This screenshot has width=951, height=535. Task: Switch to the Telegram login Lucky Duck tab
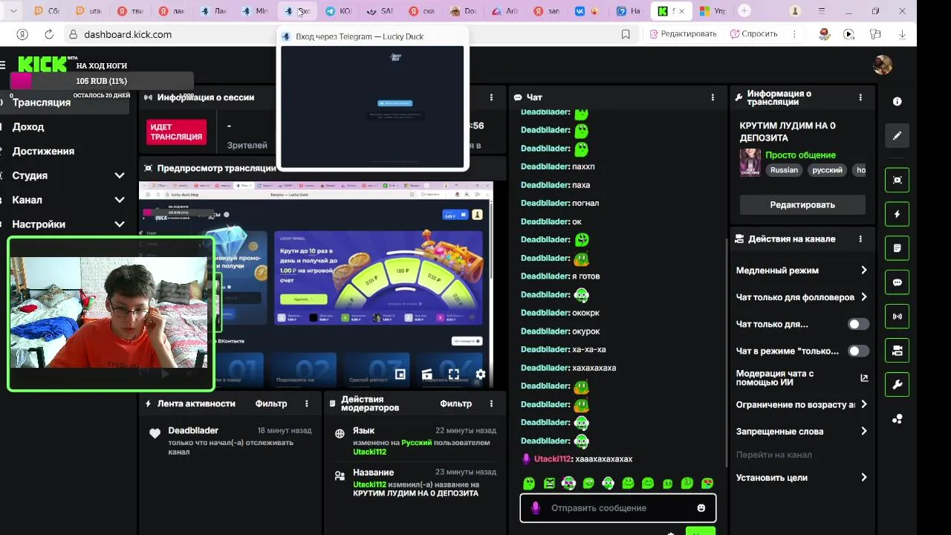[x=297, y=11]
